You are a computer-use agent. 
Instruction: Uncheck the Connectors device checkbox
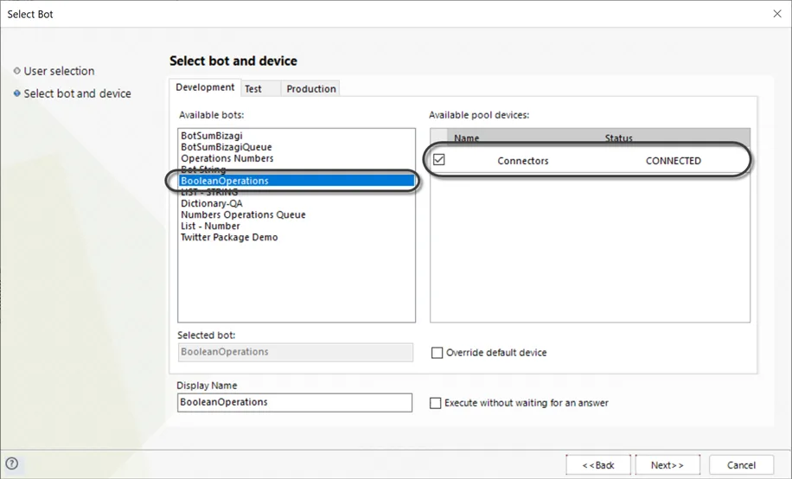click(439, 160)
